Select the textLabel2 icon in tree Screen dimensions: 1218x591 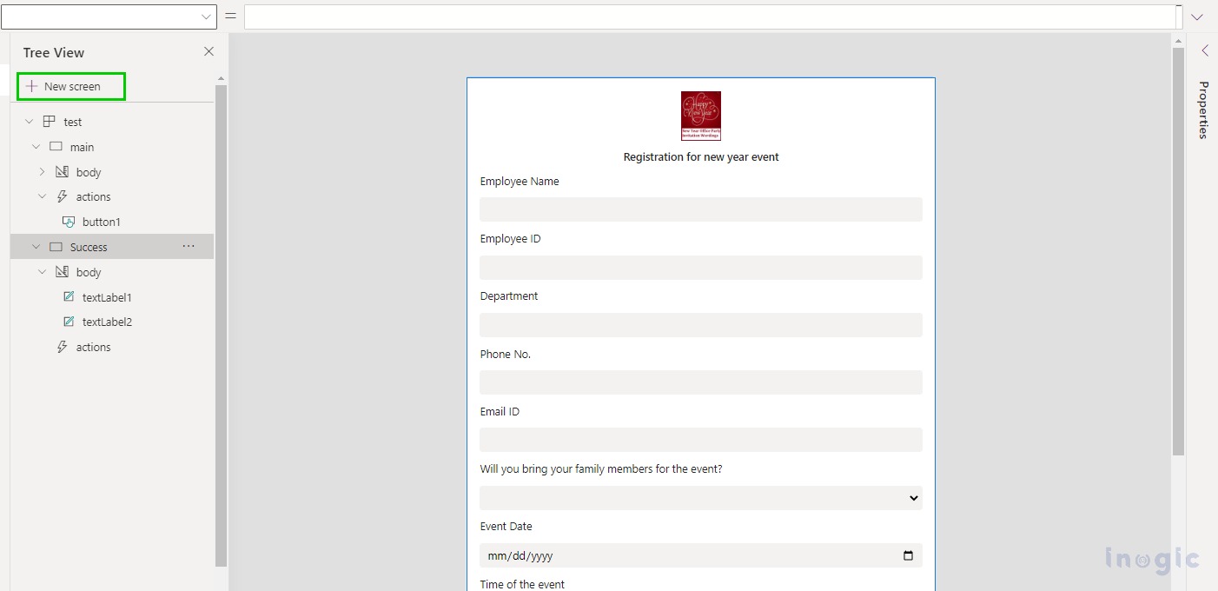coord(69,322)
